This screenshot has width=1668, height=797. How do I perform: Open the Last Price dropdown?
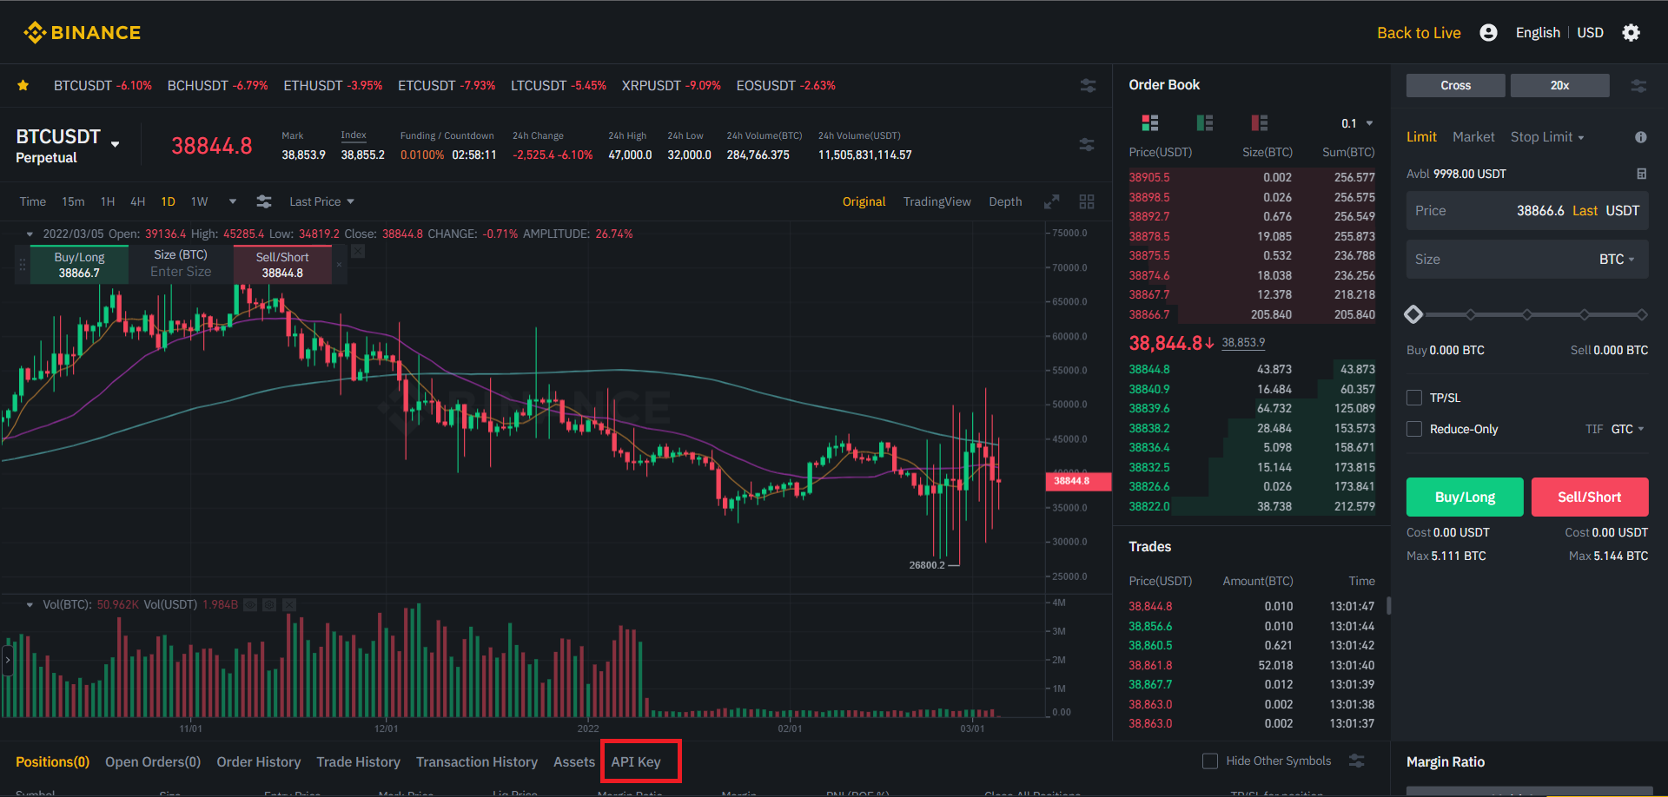[x=321, y=201]
